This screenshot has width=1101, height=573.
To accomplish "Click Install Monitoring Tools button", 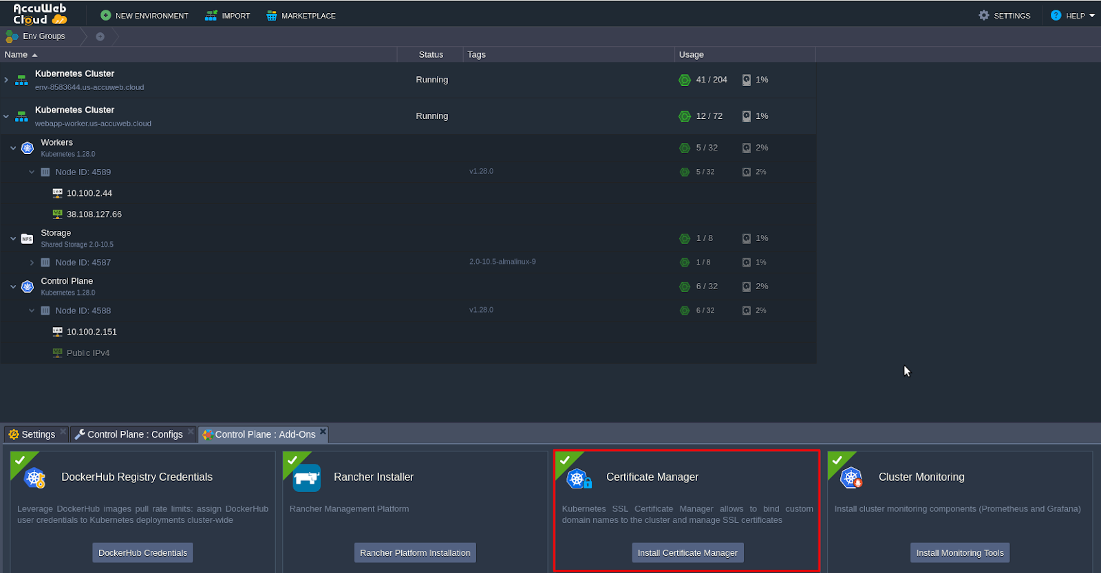I will tap(960, 552).
